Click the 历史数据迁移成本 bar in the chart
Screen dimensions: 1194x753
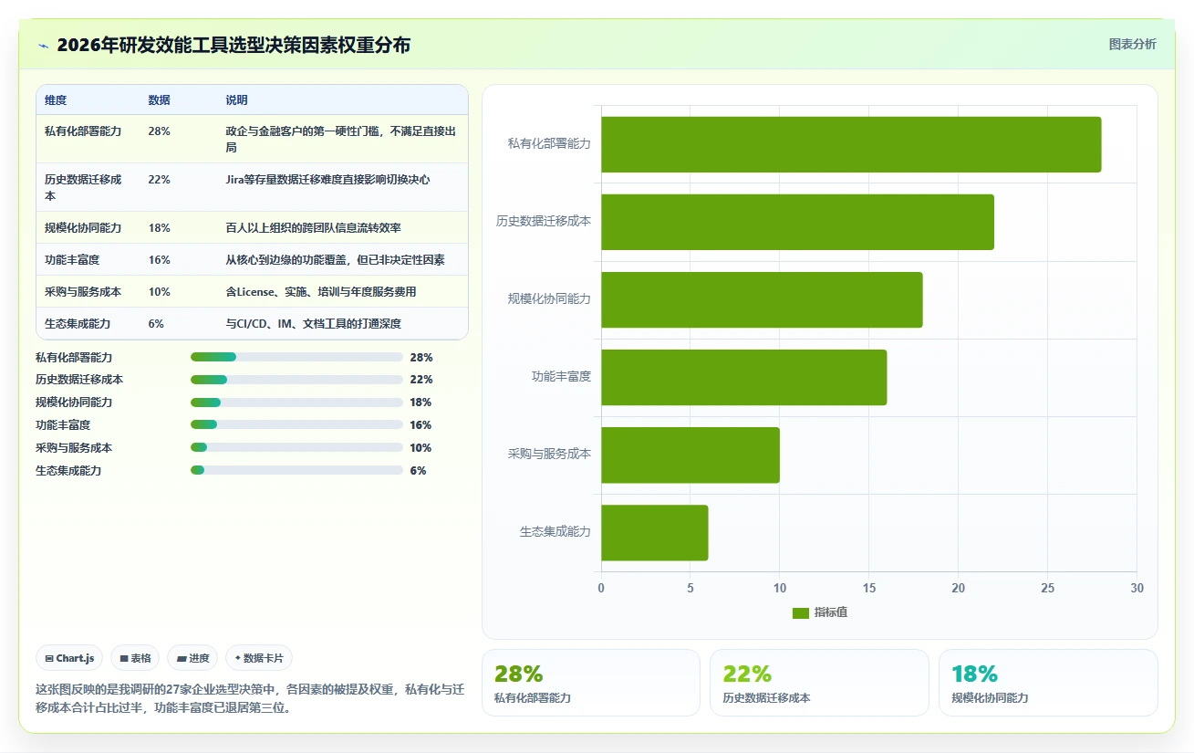pos(797,222)
